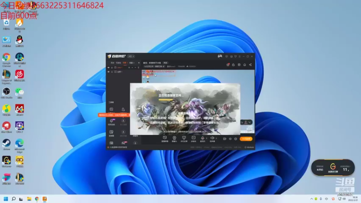Mute the microphone icon
The height and width of the screenshot is (203, 361).
(x=202, y=138)
